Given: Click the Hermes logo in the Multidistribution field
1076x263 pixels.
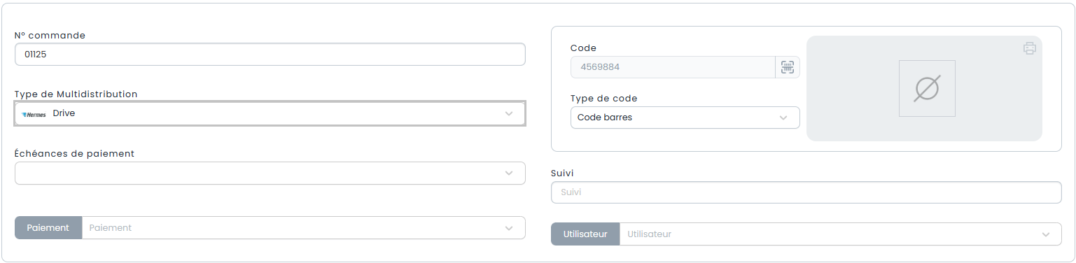Looking at the screenshot, I should coord(34,114).
